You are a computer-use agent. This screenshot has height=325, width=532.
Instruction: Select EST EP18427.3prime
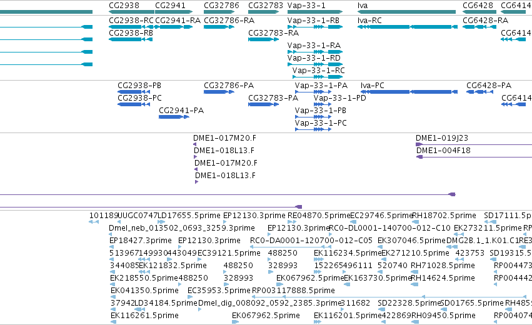pos(141,241)
